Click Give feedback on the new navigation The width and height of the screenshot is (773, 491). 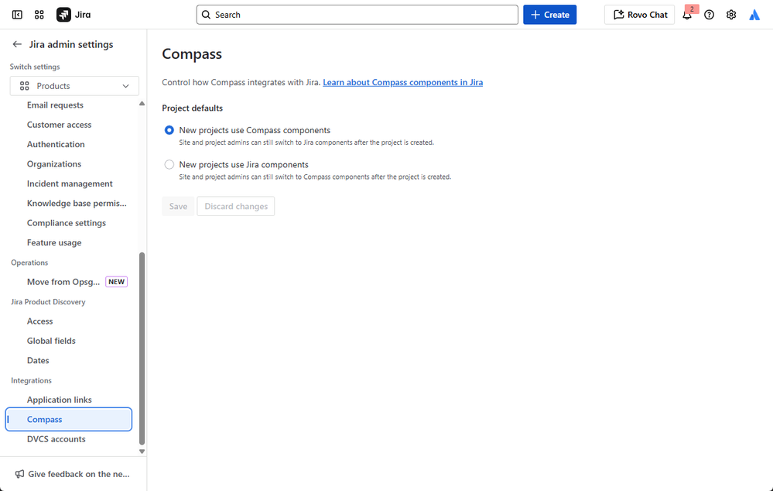(x=74, y=474)
